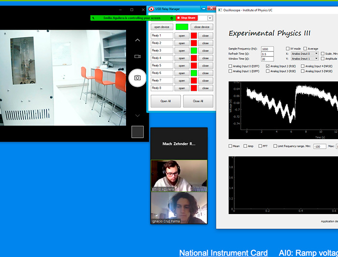
Task: Open the camera roll thumbnail
Action: [138, 132]
